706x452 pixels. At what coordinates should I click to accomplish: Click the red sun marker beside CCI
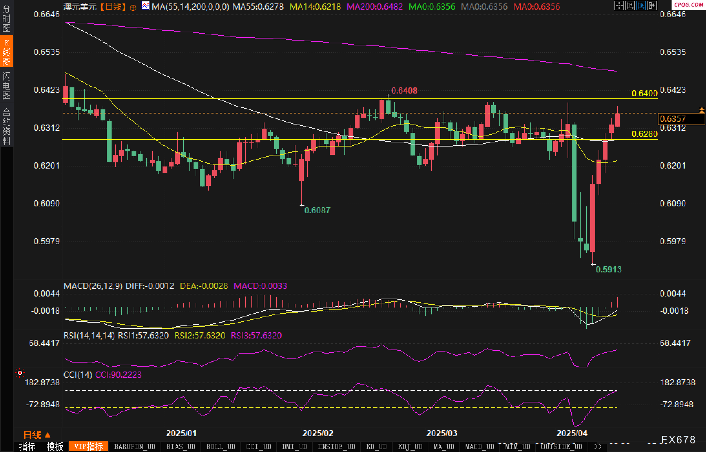pos(20,373)
